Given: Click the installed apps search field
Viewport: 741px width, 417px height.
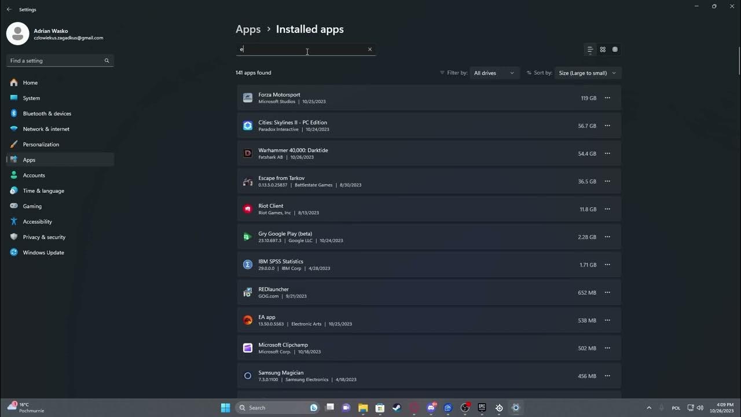Looking at the screenshot, I should pos(306,49).
